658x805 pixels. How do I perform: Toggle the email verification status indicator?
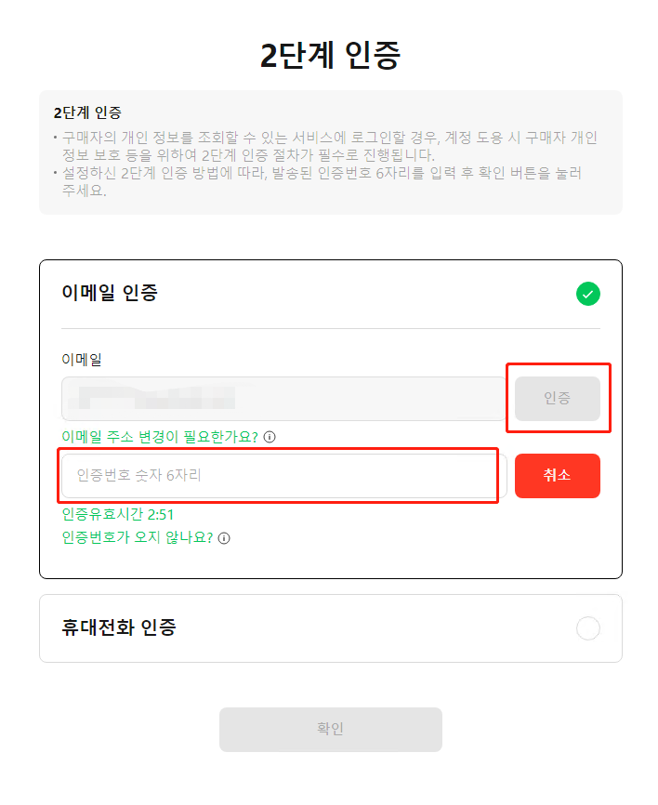[588, 293]
